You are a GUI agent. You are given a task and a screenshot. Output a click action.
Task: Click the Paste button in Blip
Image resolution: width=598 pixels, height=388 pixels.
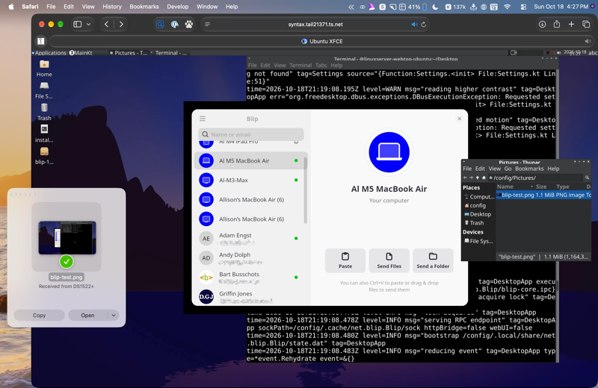pyautogui.click(x=345, y=261)
